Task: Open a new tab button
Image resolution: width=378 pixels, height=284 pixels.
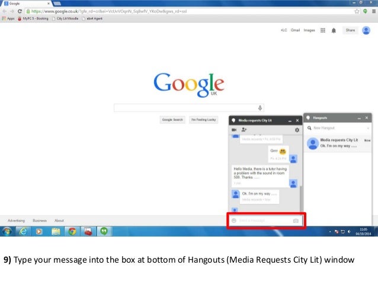Action: 57,4
